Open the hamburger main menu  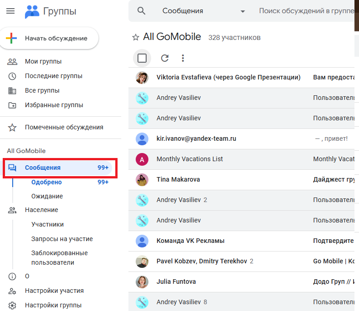pos(10,11)
